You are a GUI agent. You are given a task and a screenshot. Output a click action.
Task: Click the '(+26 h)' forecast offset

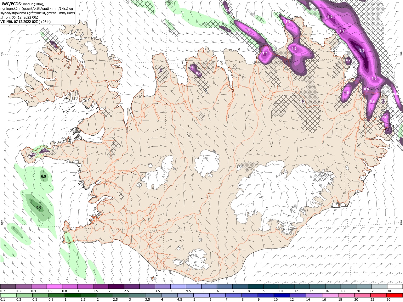(x=45, y=22)
